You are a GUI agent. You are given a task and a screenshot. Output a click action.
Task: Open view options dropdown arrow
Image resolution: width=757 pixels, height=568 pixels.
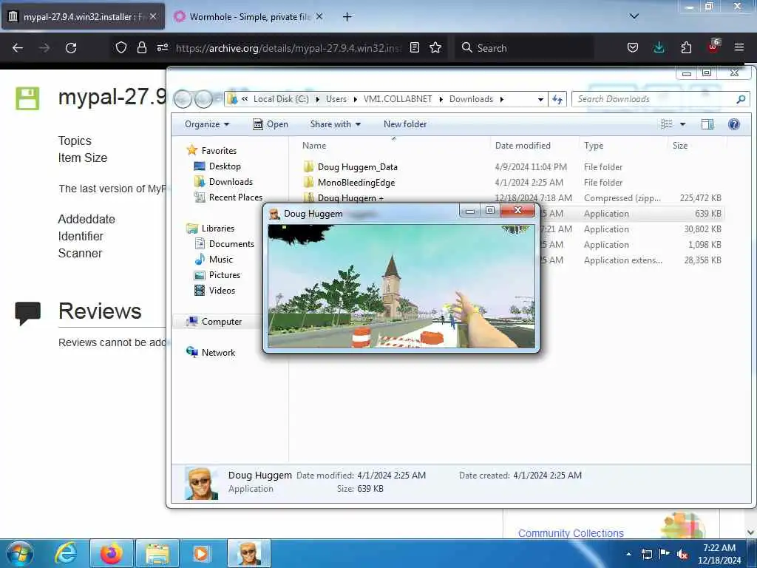(682, 124)
